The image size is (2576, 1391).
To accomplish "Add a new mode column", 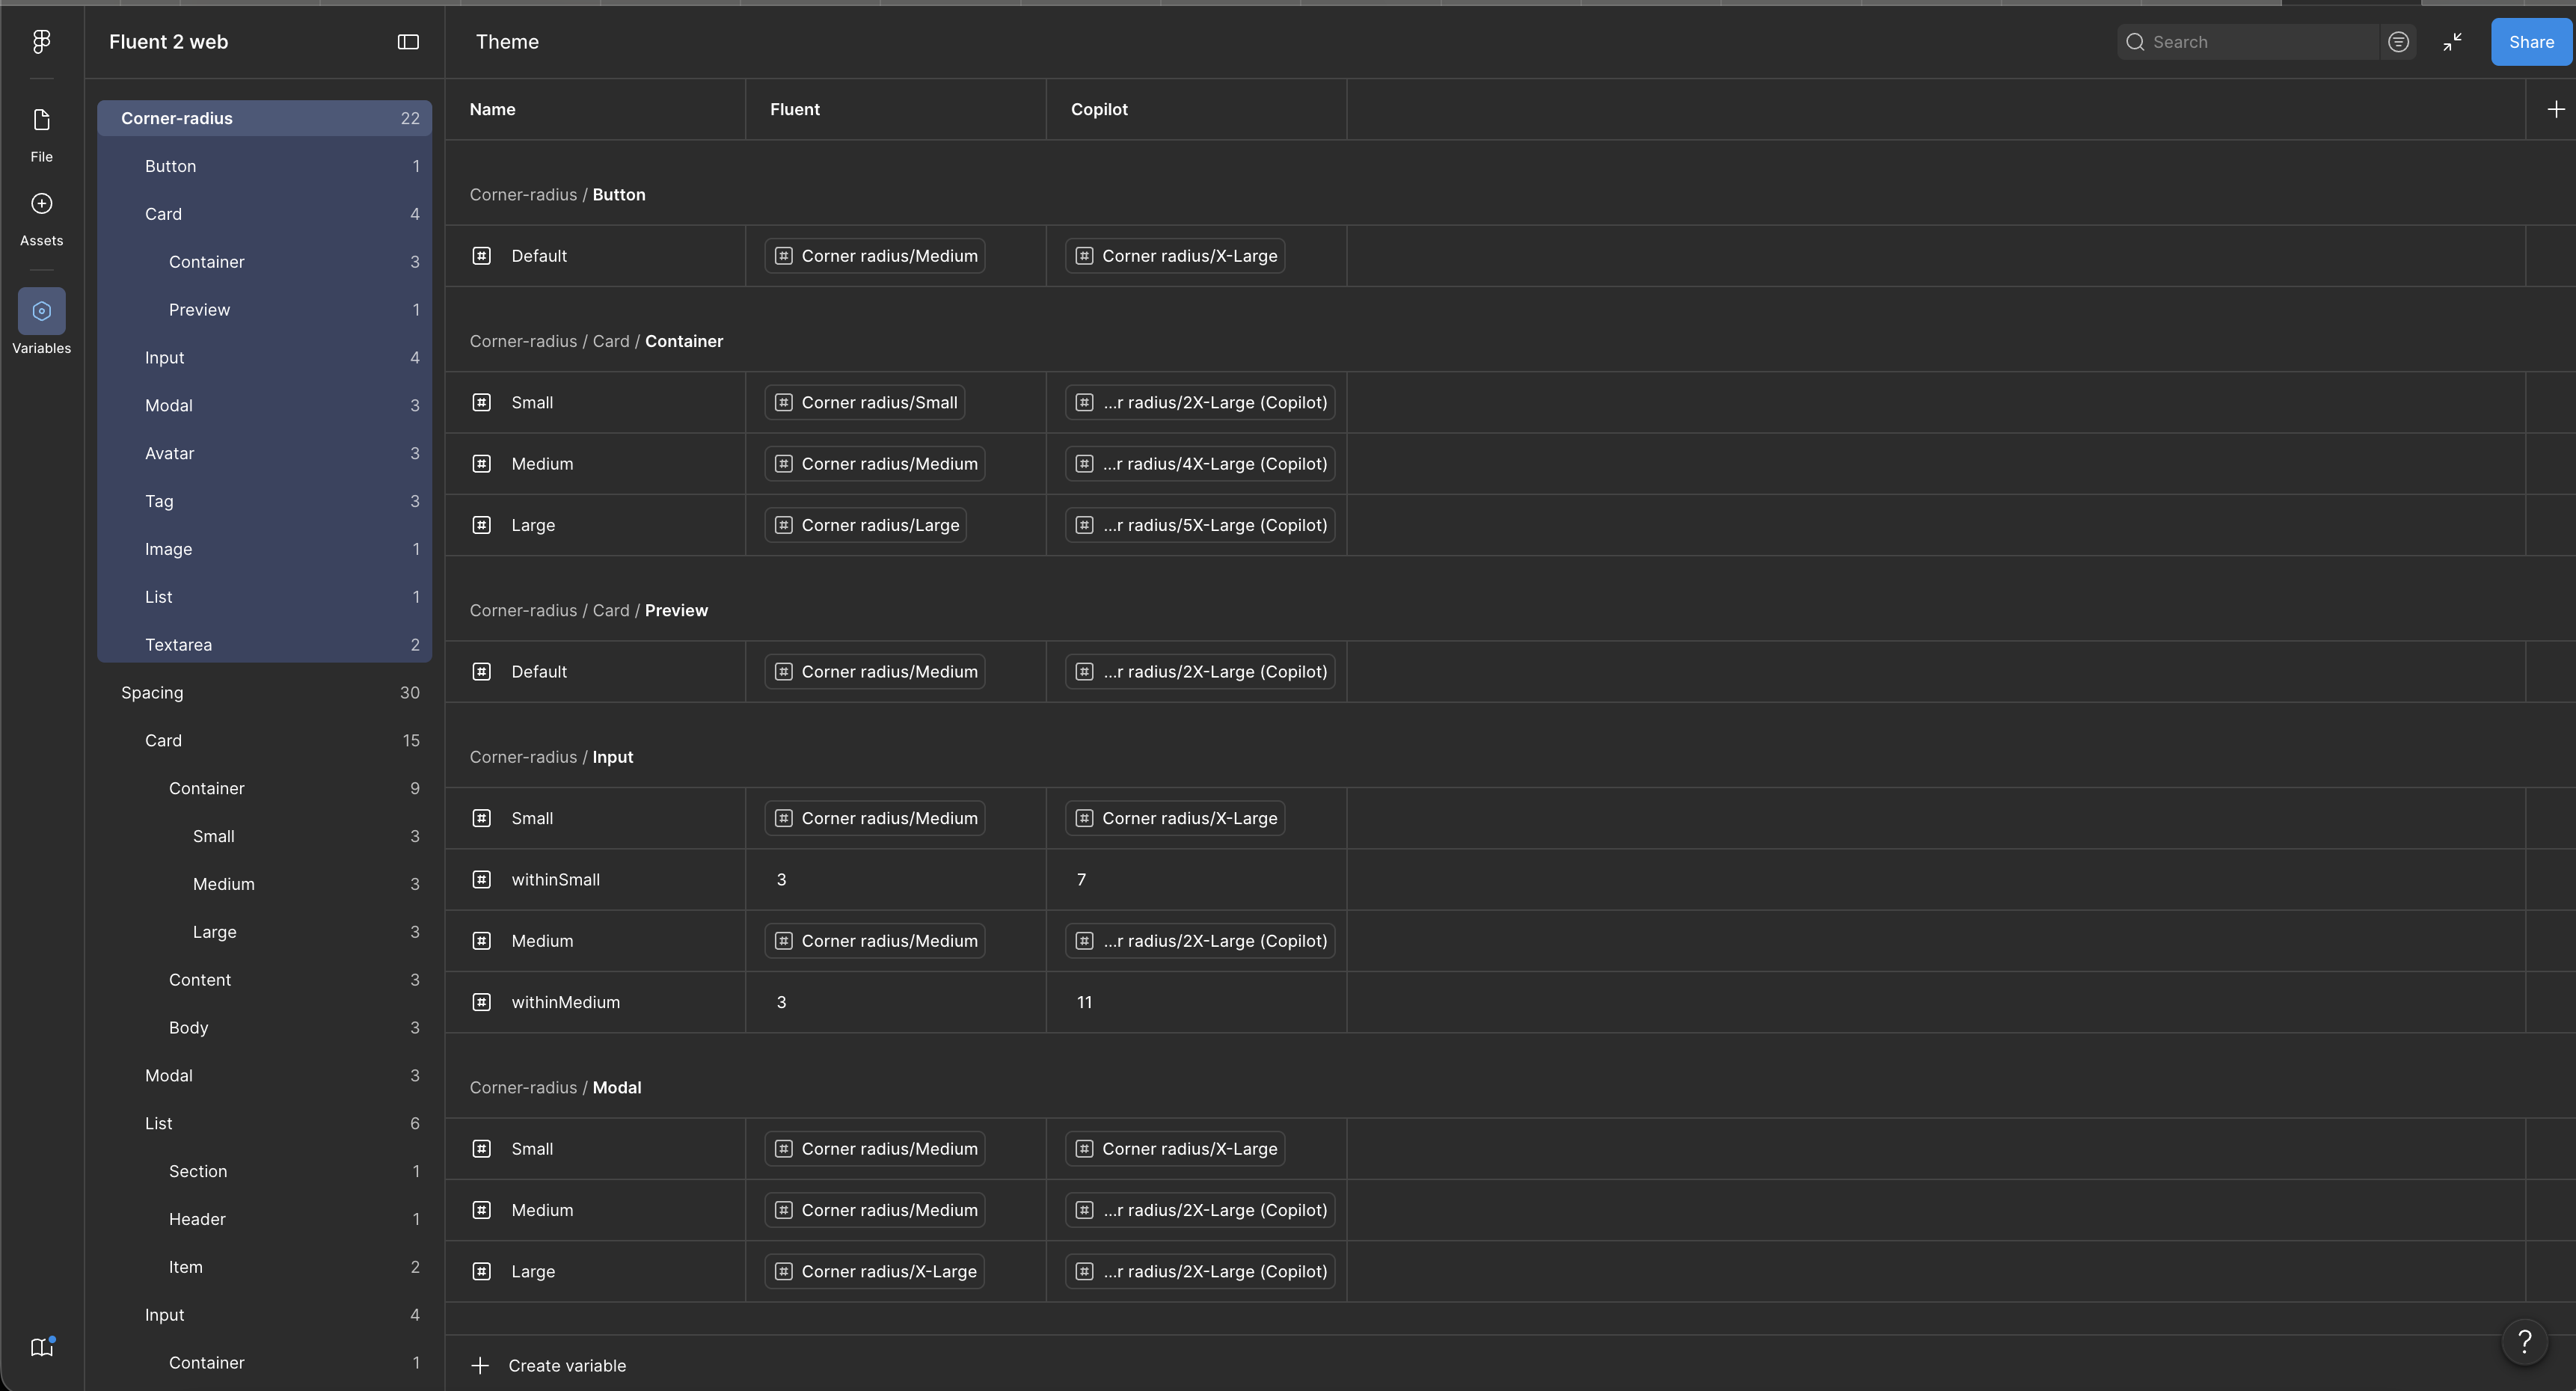I will (x=2555, y=109).
